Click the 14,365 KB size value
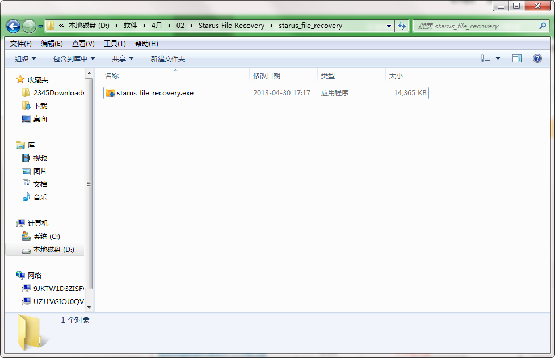555x358 pixels. point(410,93)
